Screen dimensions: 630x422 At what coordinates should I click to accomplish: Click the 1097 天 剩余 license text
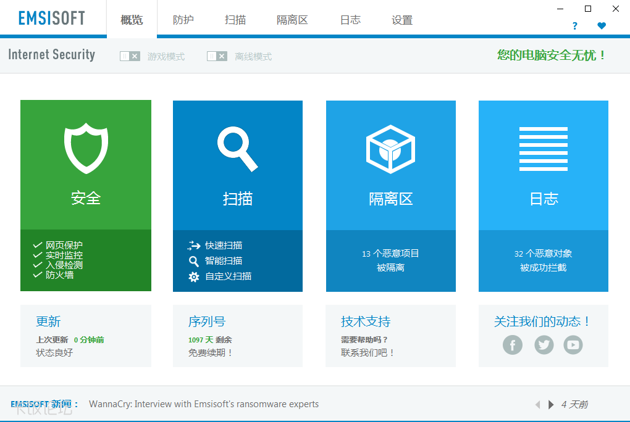tap(210, 340)
